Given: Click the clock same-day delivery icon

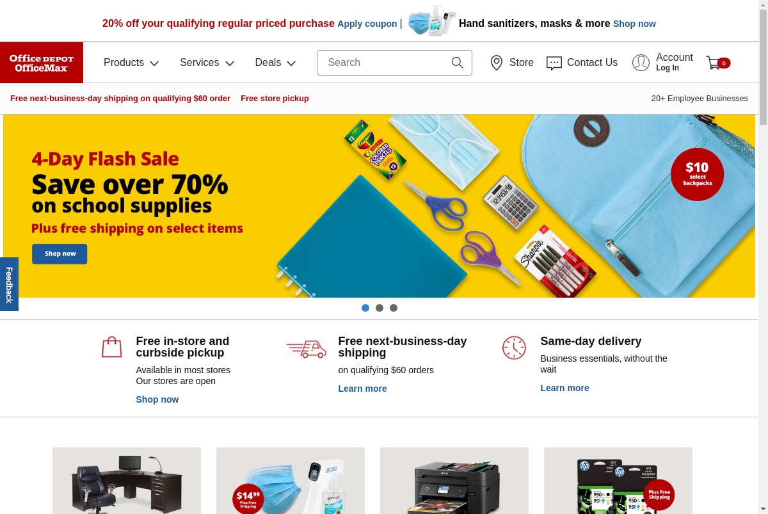Looking at the screenshot, I should coord(514,348).
